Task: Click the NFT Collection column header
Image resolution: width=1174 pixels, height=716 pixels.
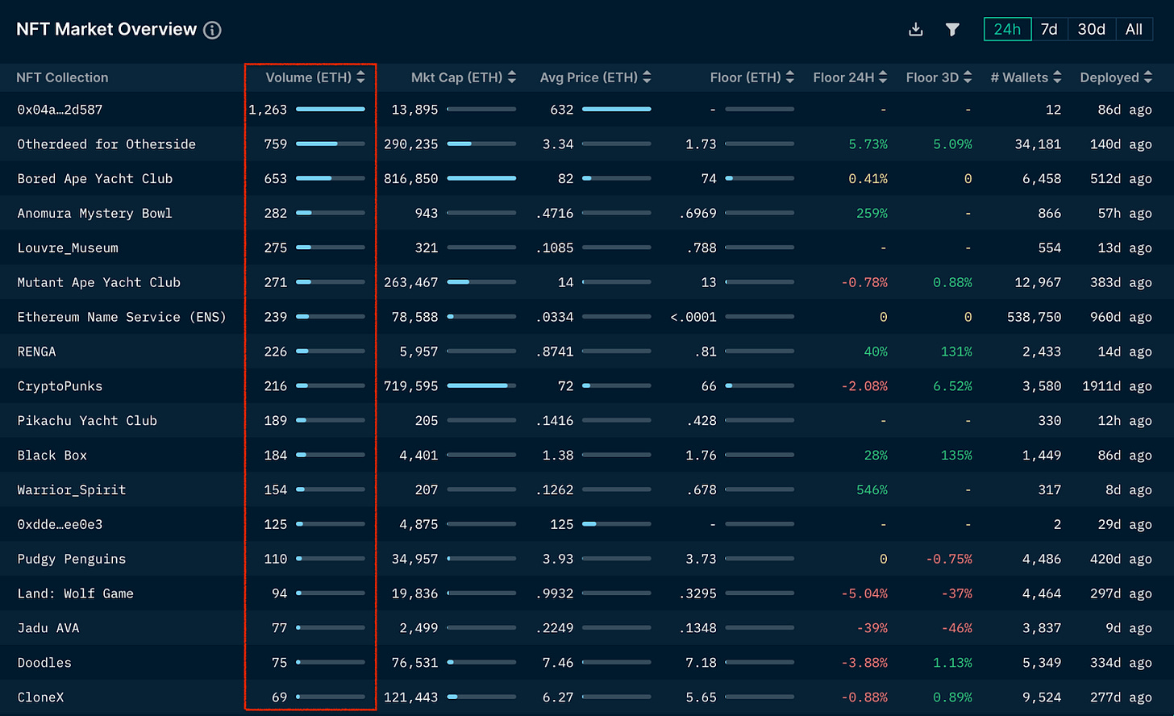Action: 62,77
